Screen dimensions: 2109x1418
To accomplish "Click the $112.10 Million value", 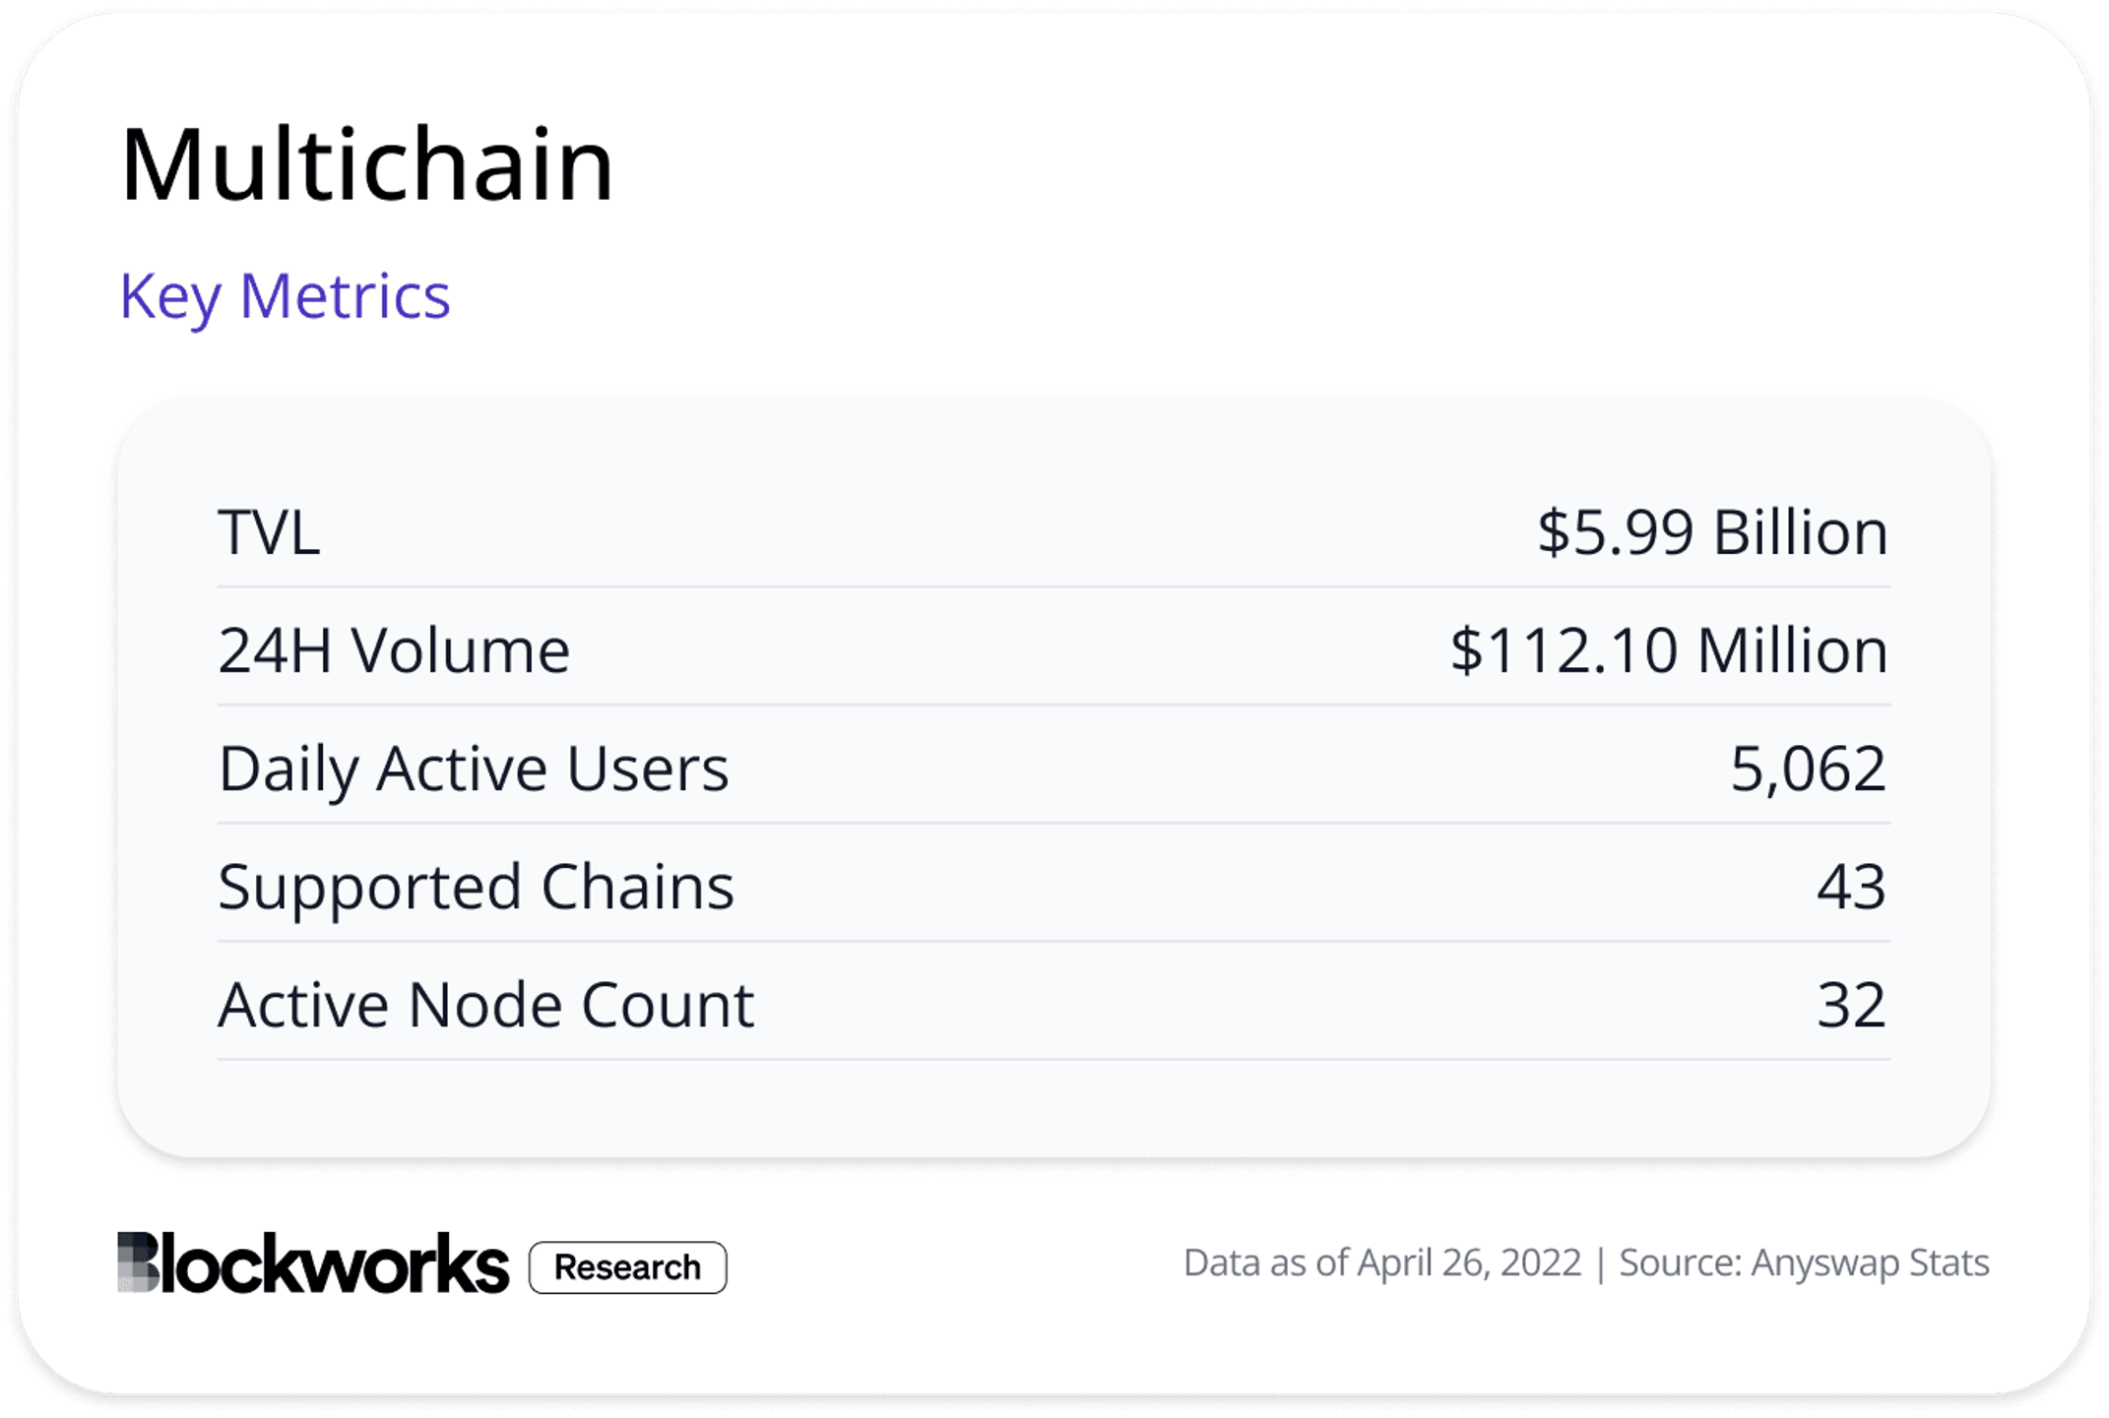I will point(1670,650).
